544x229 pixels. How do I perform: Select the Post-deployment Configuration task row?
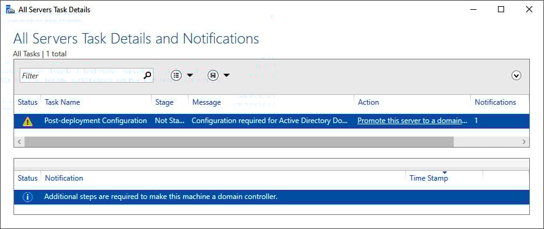coord(271,121)
